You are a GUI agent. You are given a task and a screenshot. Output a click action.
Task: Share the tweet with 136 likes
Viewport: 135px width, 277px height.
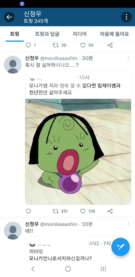pos(110,211)
